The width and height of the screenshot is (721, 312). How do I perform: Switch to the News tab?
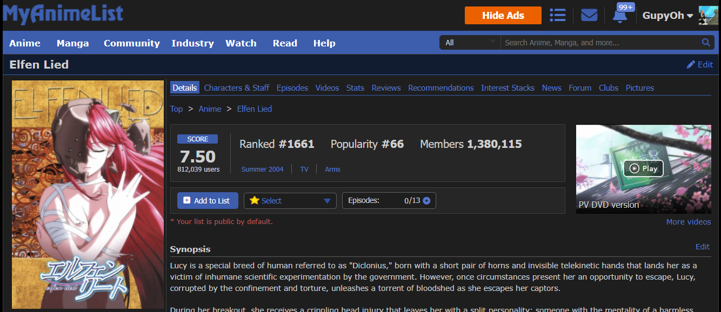[x=552, y=87]
